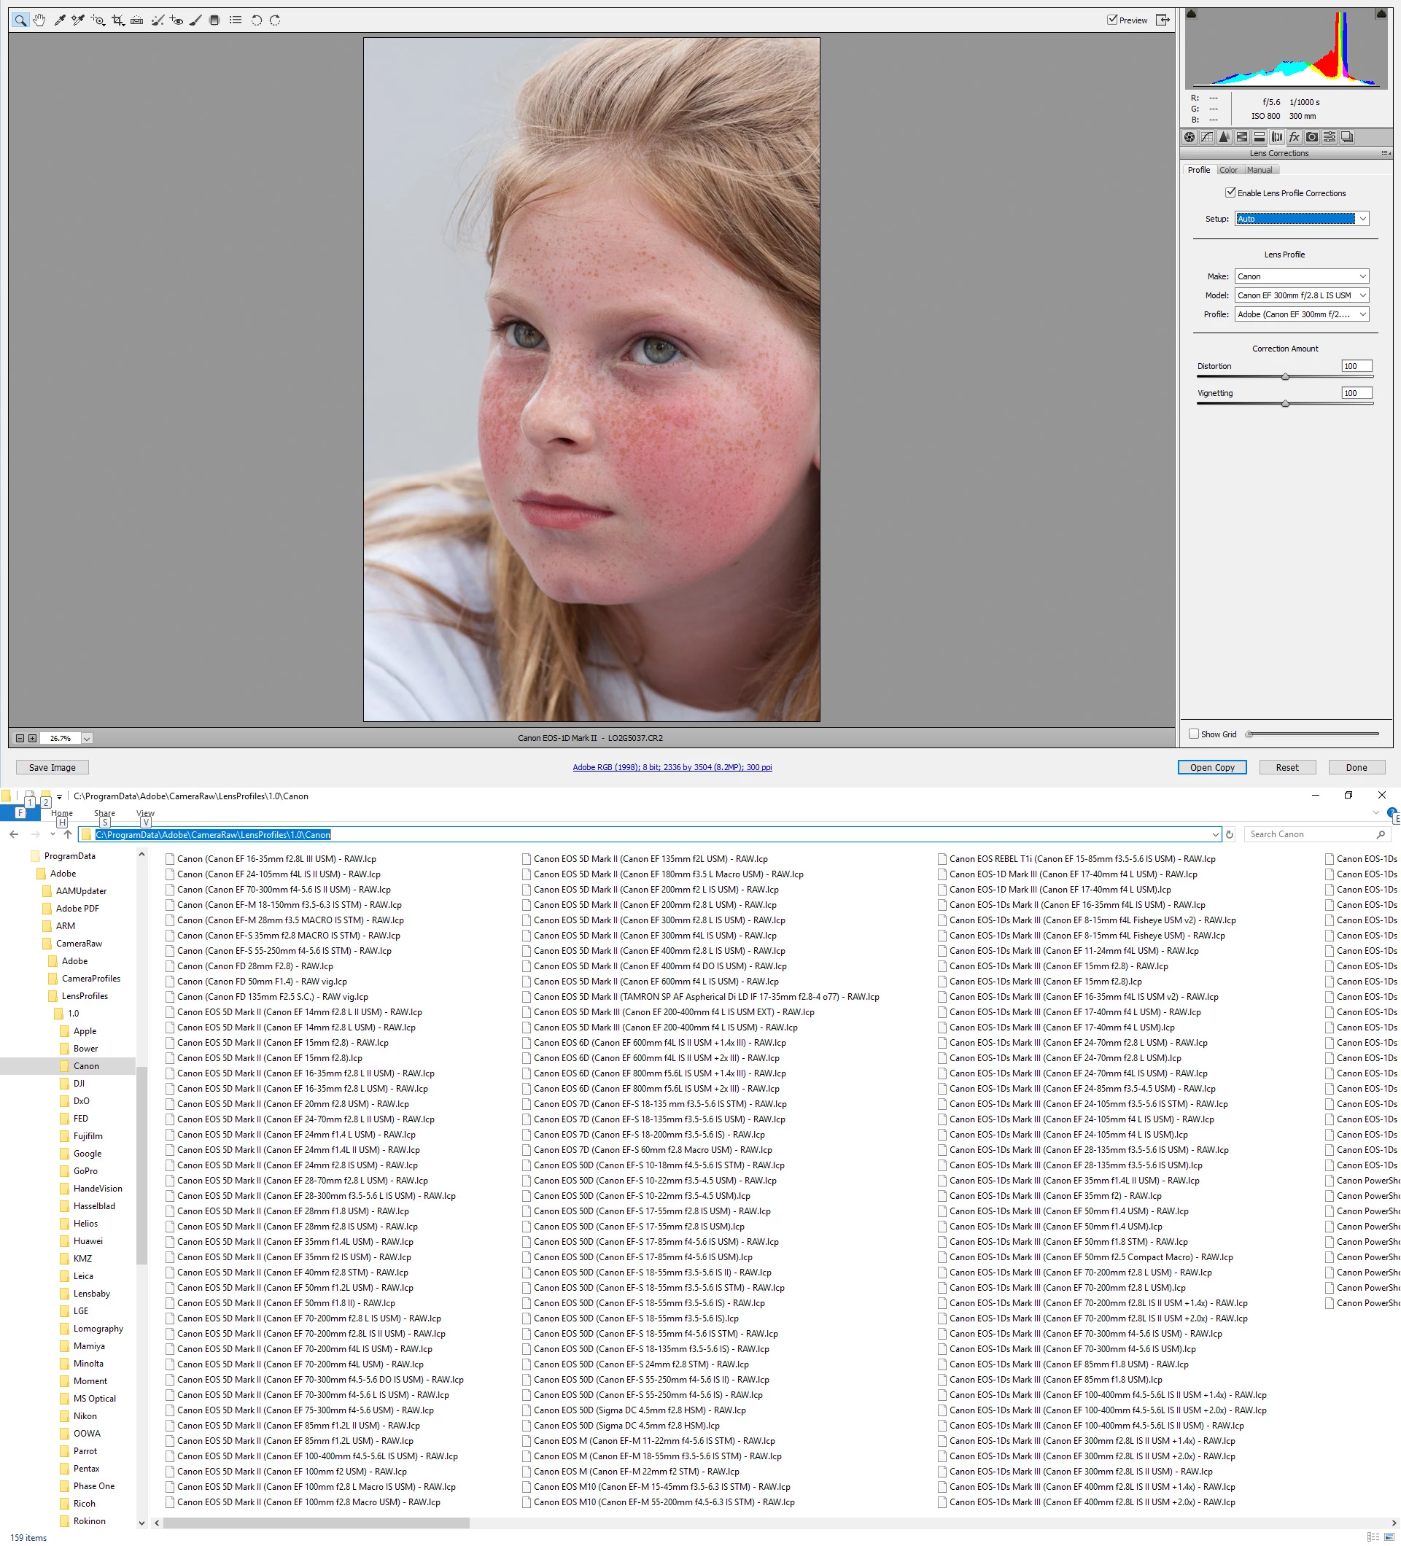Select the Hand tool
1401x1546 pixels.
pyautogui.click(x=39, y=20)
